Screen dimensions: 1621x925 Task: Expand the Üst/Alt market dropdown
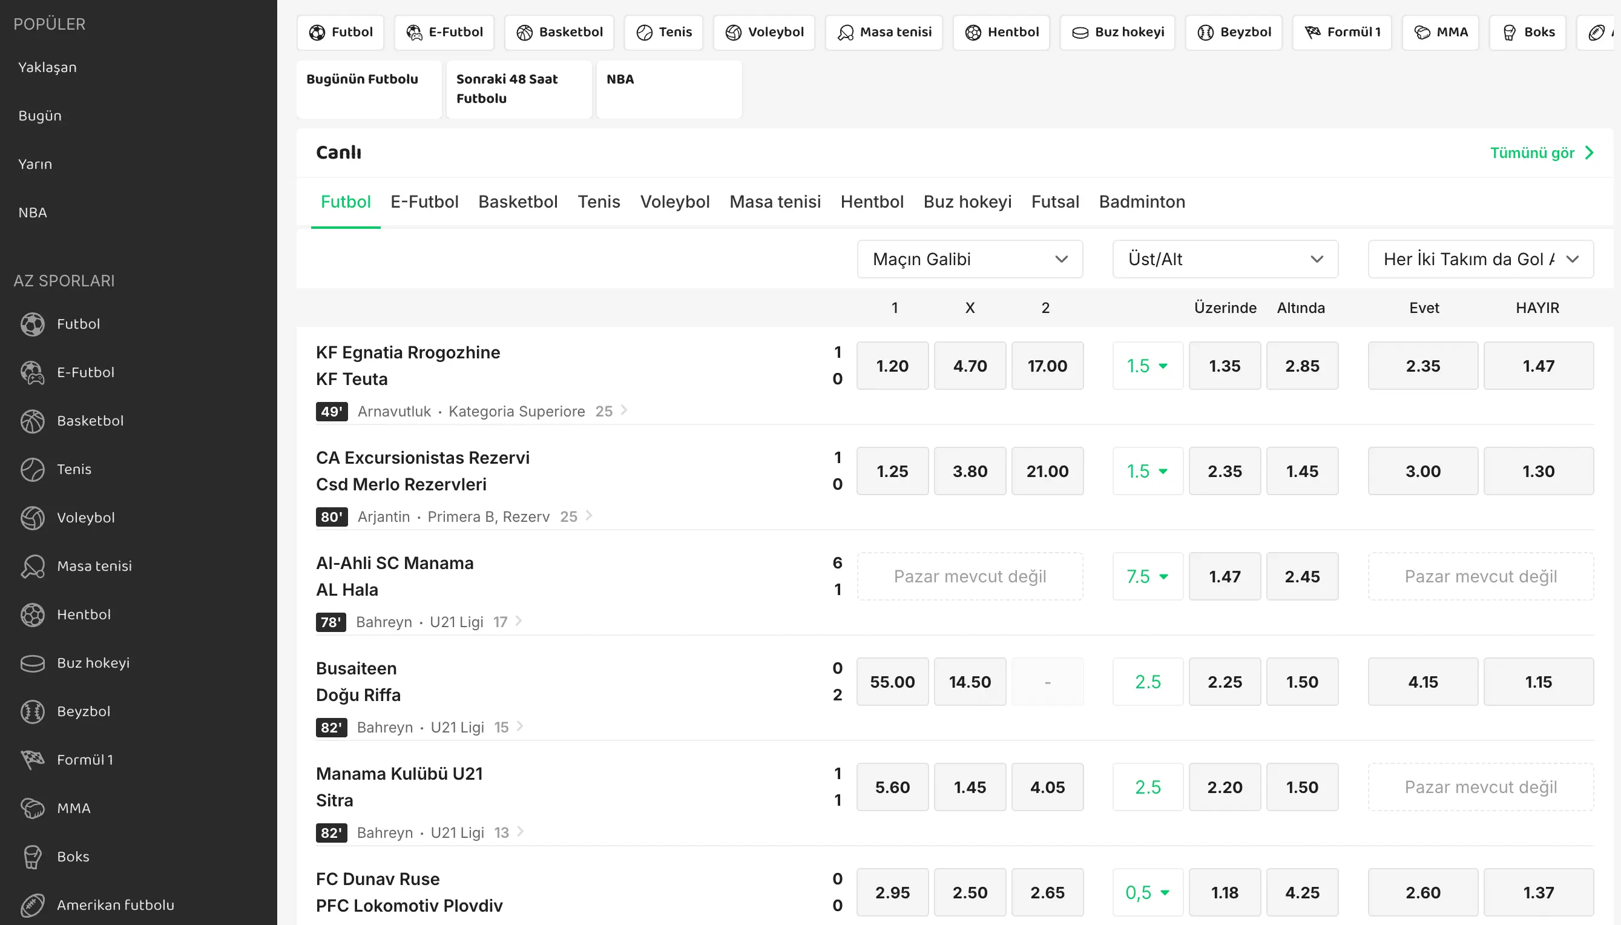click(x=1225, y=259)
